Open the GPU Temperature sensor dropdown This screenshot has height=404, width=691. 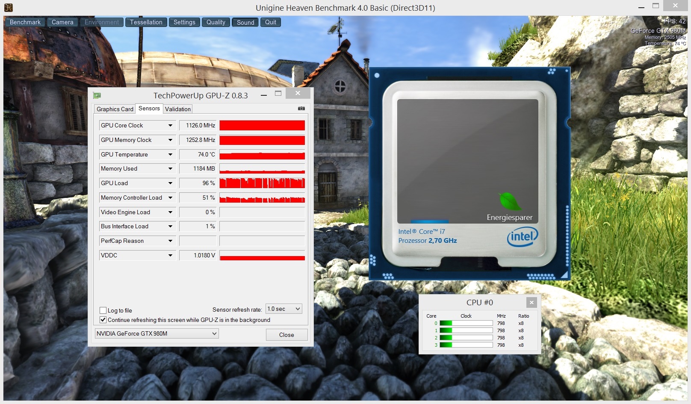point(170,154)
